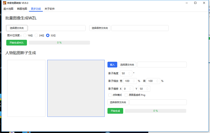Switch to the 韩服地图 tab
This screenshot has height=133, width=210.
tap(22, 9)
